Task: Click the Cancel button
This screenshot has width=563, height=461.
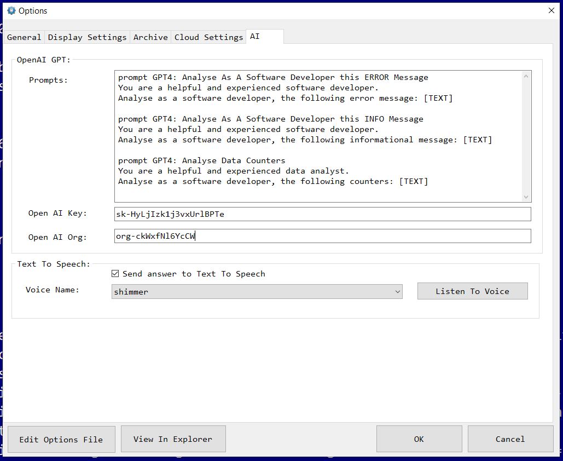Action: (x=510, y=439)
